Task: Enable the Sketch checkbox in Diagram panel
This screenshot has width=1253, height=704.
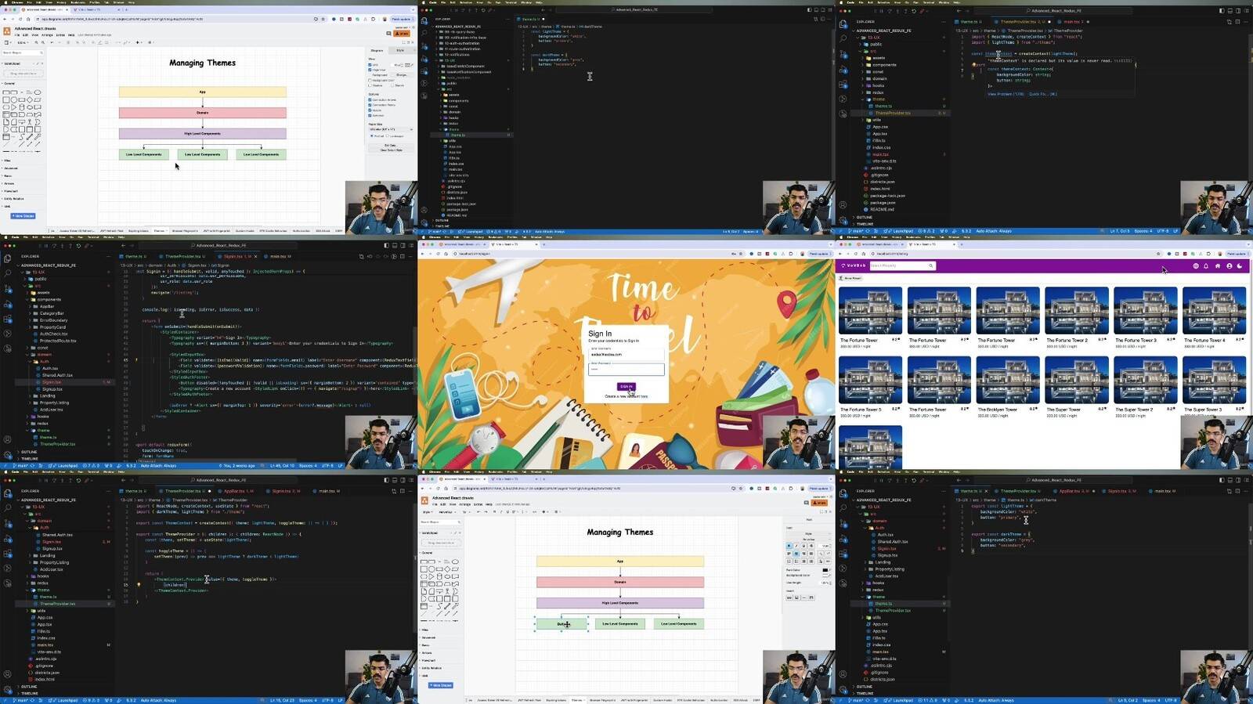Action: point(392,85)
